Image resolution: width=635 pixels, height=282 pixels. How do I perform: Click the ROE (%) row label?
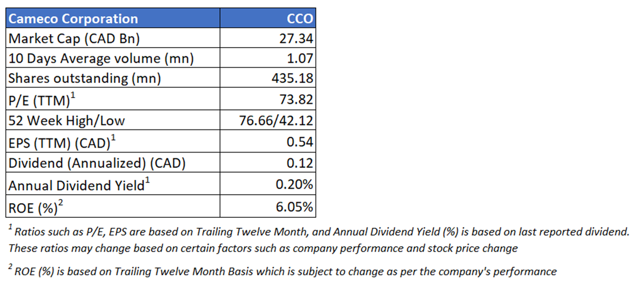point(34,207)
